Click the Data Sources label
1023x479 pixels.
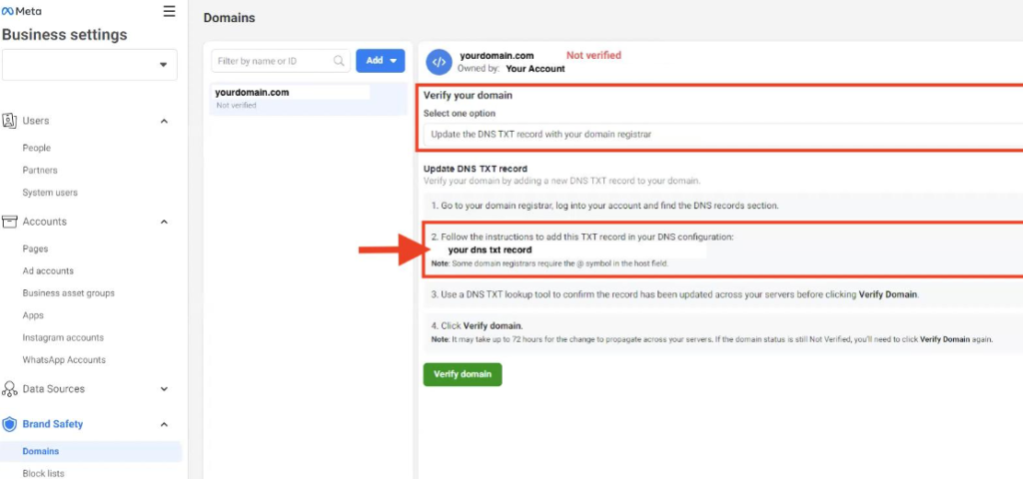(x=54, y=389)
